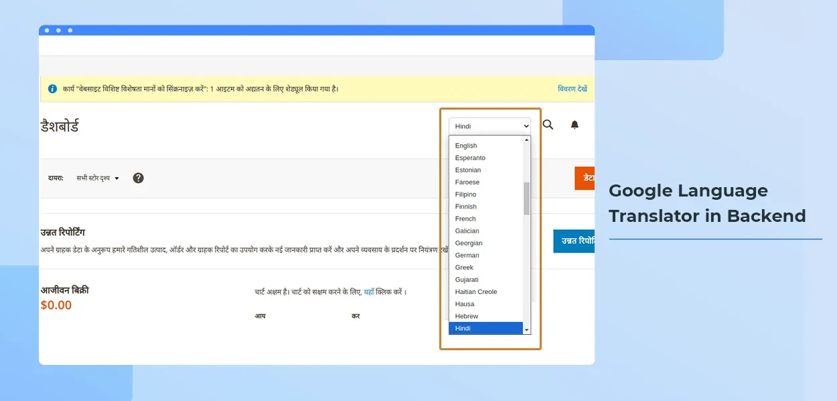Screen dimensions: 837x401
Task: Select English from the language list
Action: tap(466, 146)
